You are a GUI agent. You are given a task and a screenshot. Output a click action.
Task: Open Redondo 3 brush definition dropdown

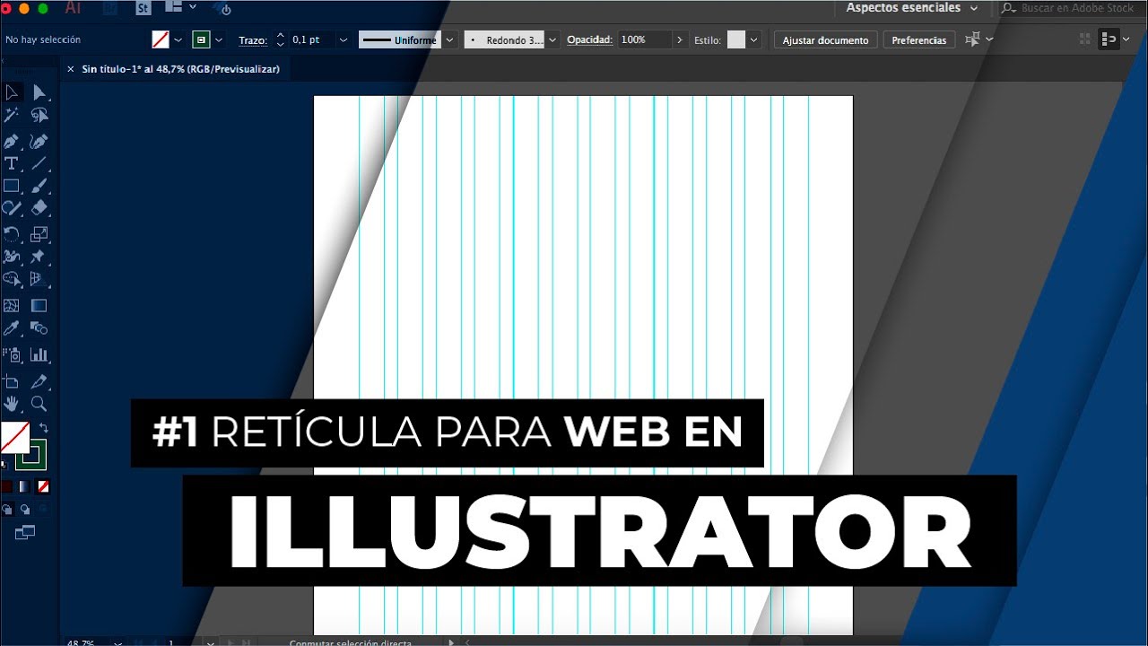(x=552, y=40)
